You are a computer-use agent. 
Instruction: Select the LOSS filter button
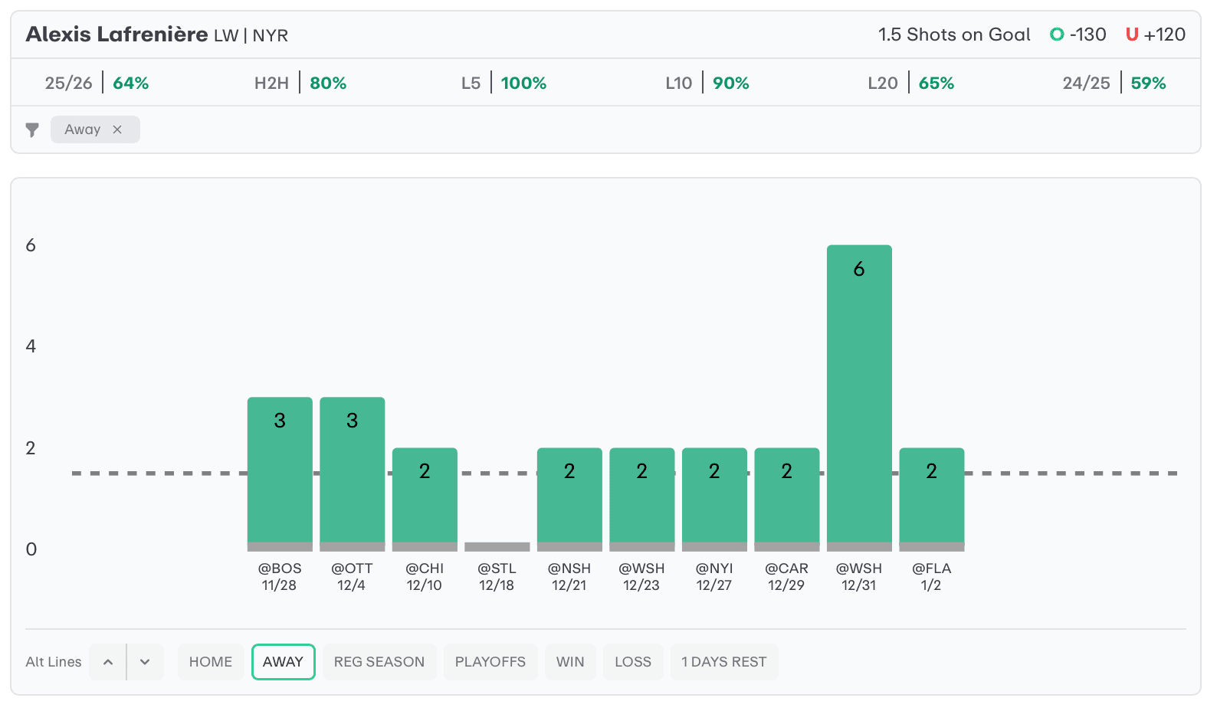pyautogui.click(x=633, y=662)
